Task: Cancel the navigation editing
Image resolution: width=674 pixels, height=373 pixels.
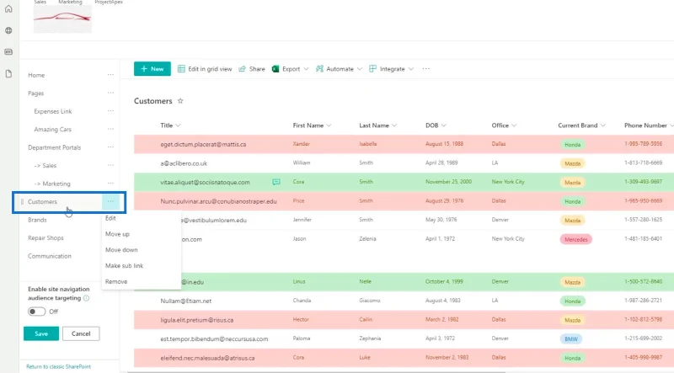Action: coord(81,333)
